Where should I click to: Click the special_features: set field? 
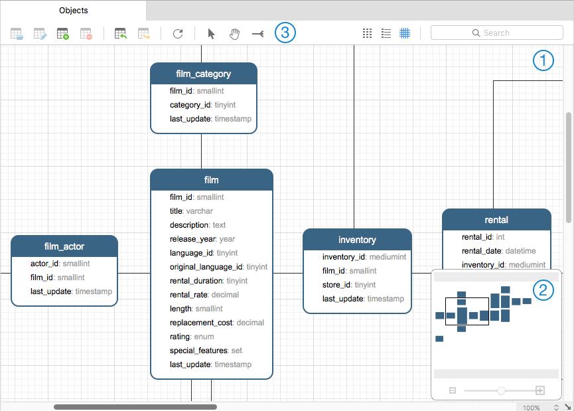(x=206, y=350)
